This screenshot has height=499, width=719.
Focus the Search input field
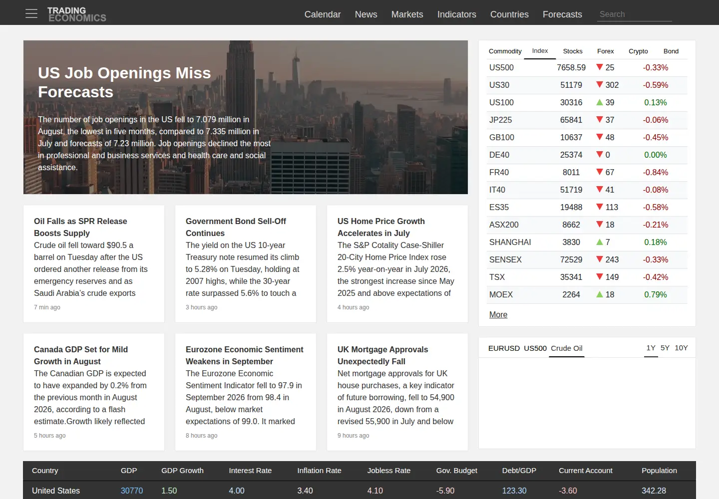635,14
